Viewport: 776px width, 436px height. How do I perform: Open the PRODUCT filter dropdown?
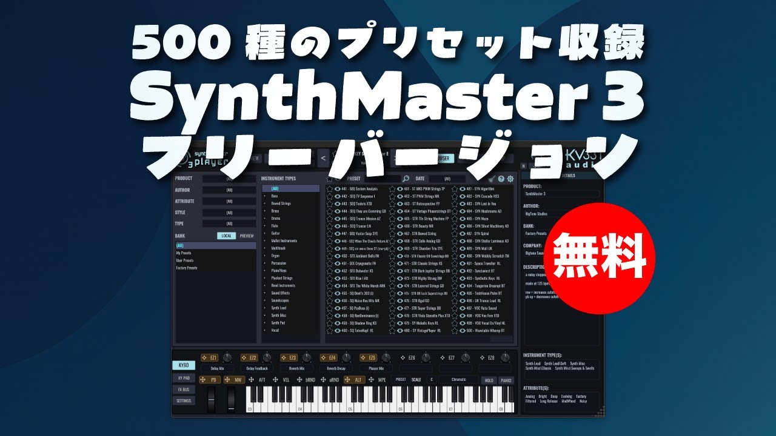pos(229,179)
